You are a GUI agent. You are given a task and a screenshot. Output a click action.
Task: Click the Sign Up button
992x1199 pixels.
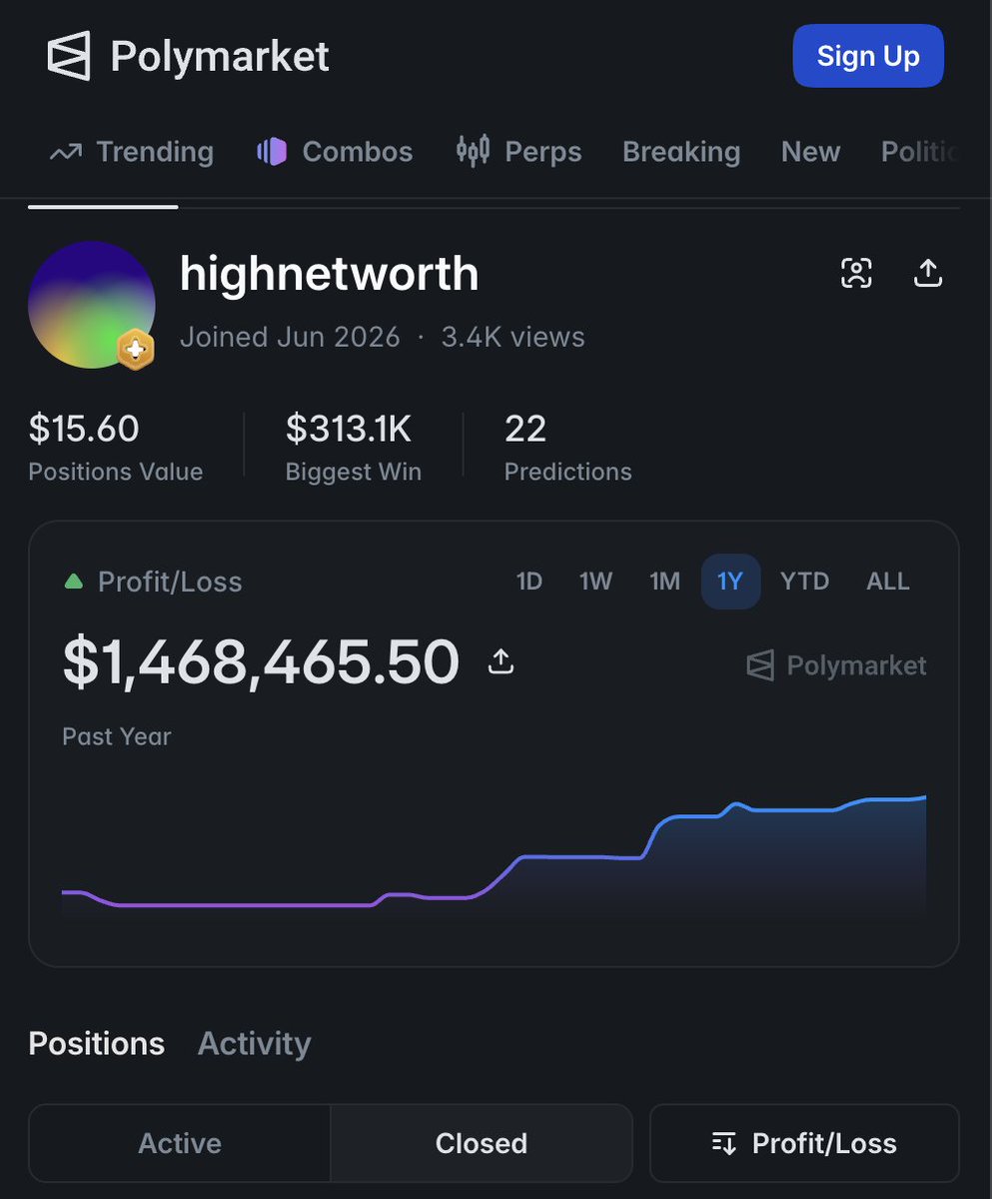867,56
